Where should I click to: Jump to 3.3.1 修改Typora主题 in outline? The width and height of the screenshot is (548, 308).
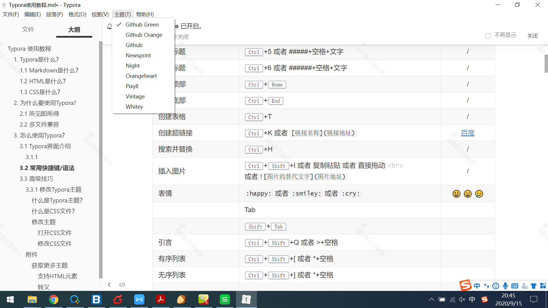pyautogui.click(x=54, y=190)
